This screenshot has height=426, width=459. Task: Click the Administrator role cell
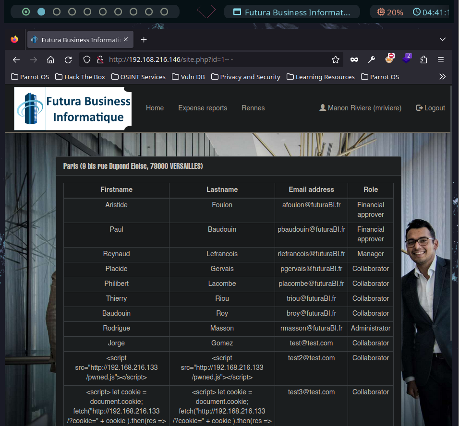click(x=371, y=328)
